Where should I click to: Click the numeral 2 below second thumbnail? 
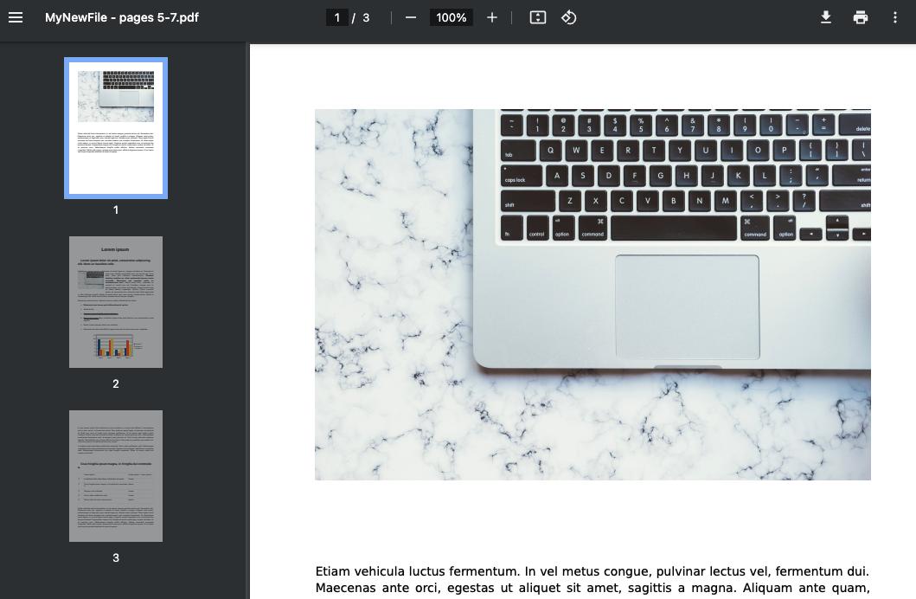(x=115, y=384)
